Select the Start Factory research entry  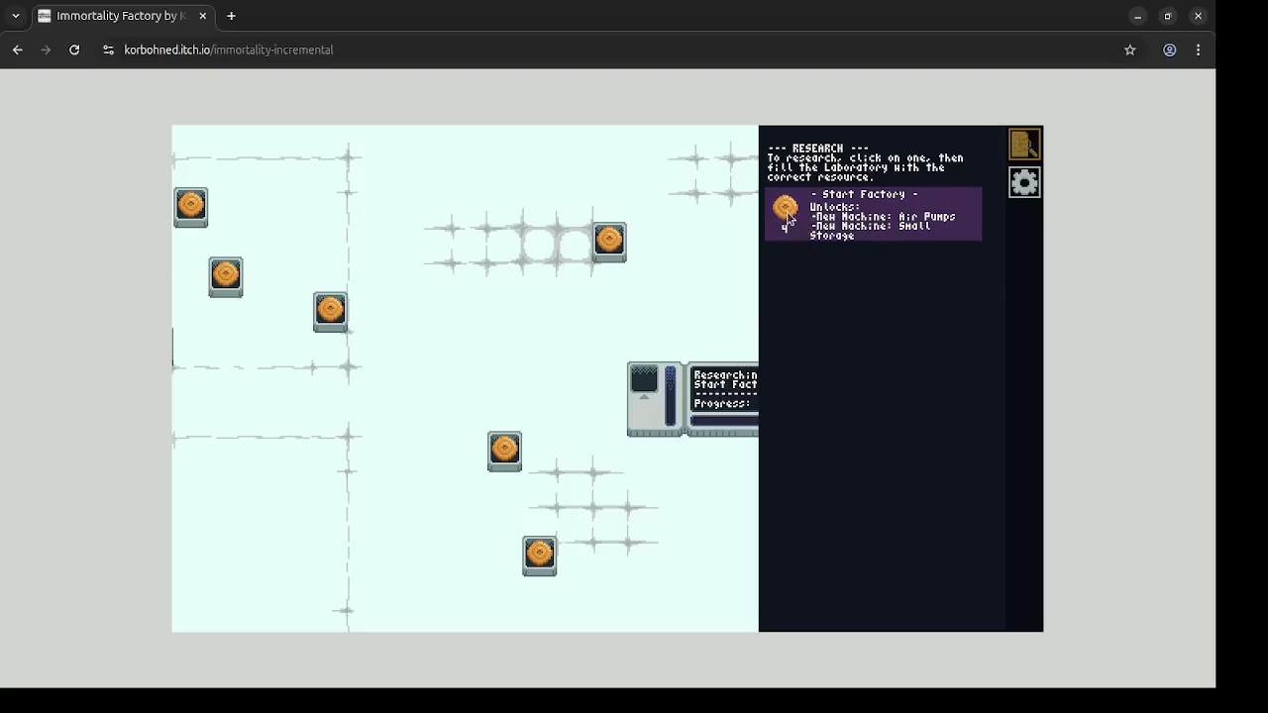tap(874, 215)
